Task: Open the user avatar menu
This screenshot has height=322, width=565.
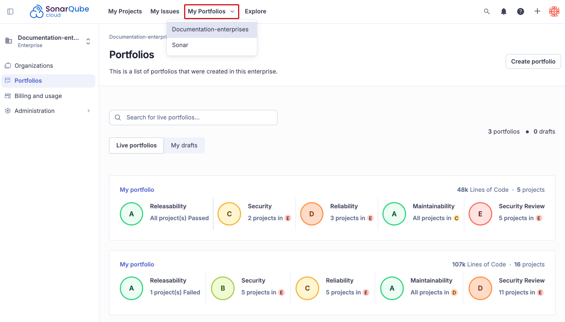Action: pyautogui.click(x=554, y=11)
